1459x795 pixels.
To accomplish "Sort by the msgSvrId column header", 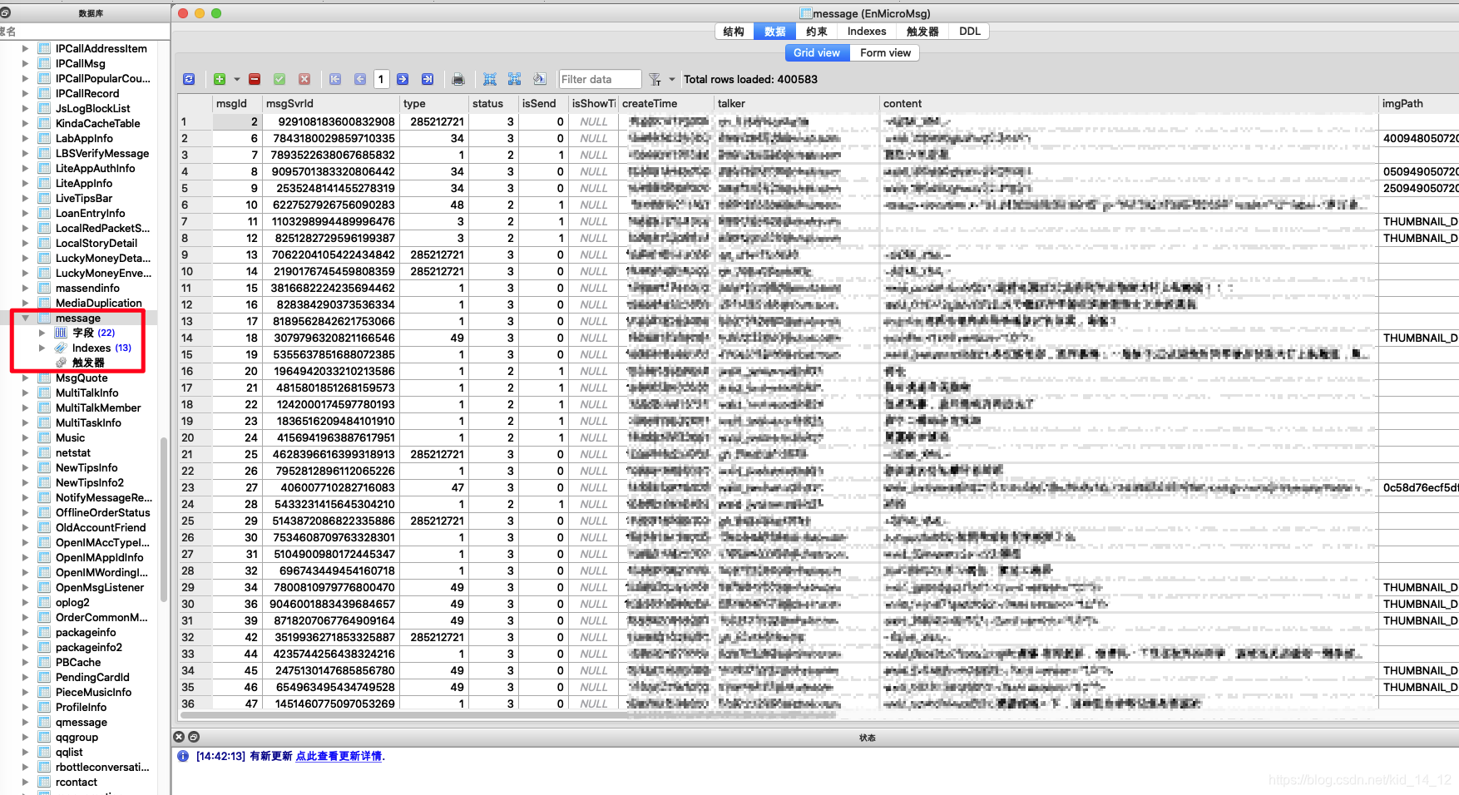I will [x=330, y=104].
